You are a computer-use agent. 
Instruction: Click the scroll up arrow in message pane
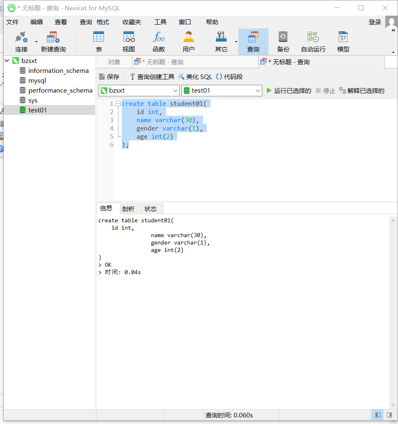(393, 221)
